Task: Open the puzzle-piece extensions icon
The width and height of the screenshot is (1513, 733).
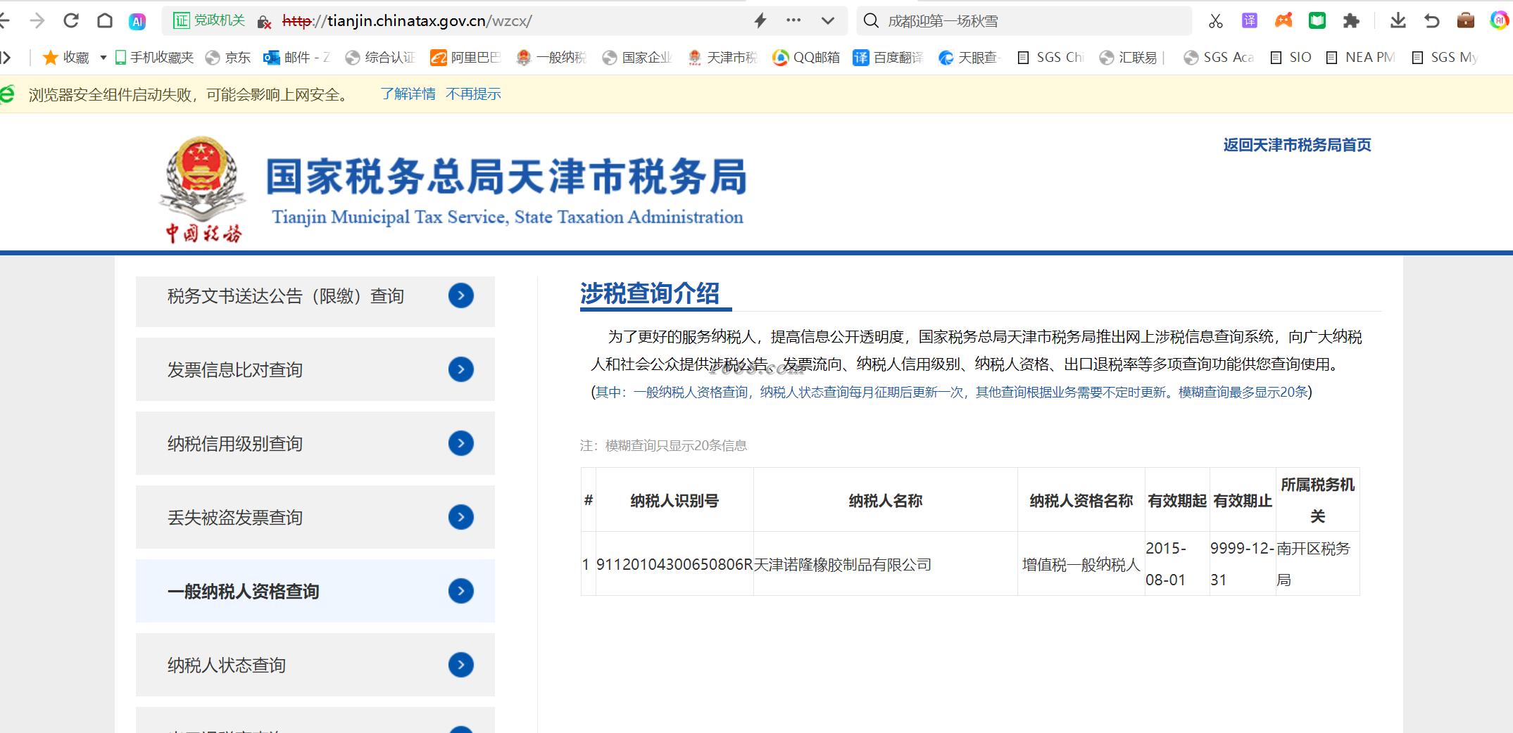Action: (x=1351, y=21)
